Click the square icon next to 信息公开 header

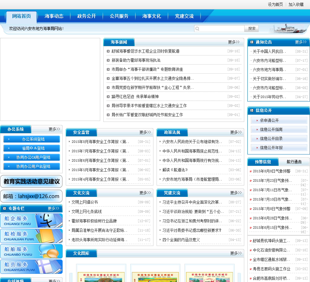point(252,110)
